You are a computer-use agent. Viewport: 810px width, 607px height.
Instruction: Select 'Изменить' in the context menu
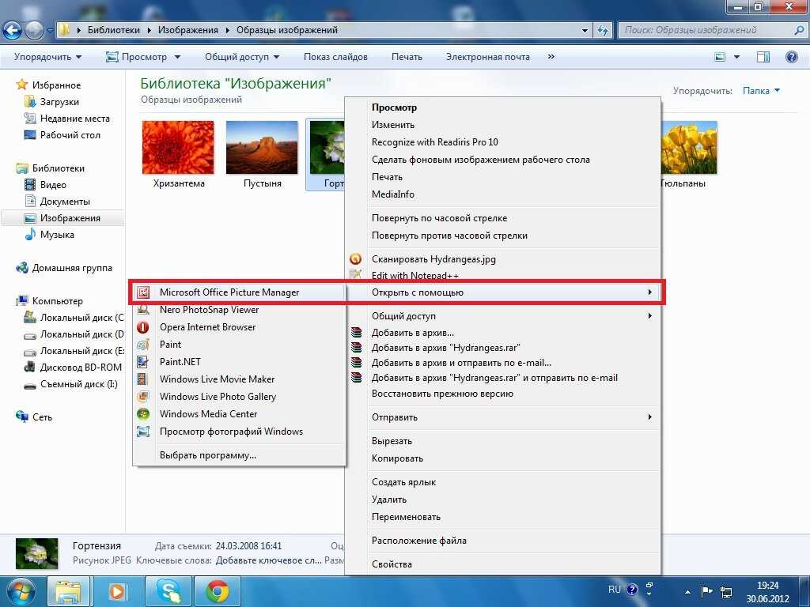[x=393, y=125]
